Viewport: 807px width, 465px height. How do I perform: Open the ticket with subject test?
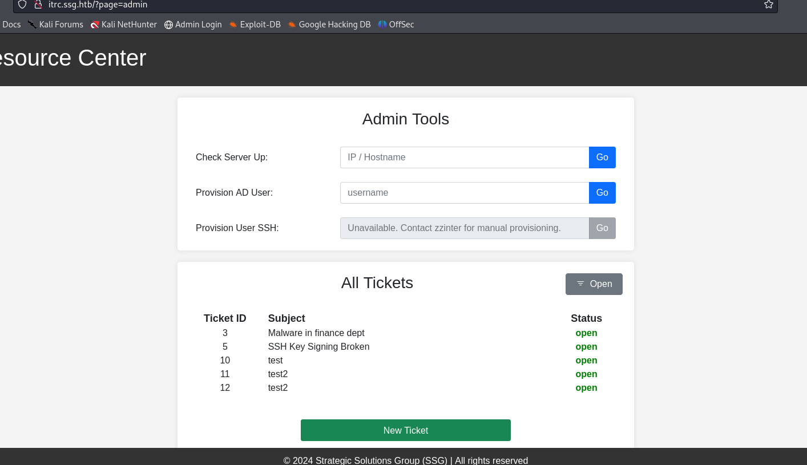pyautogui.click(x=275, y=361)
